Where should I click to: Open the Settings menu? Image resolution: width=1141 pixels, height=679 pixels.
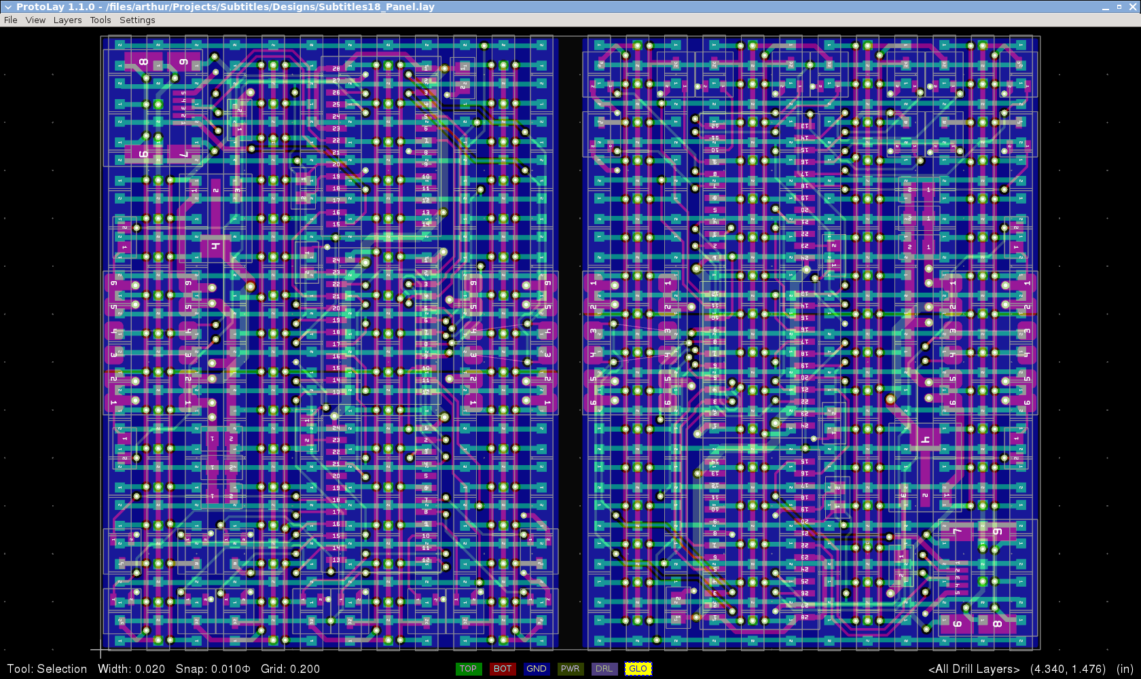[137, 20]
